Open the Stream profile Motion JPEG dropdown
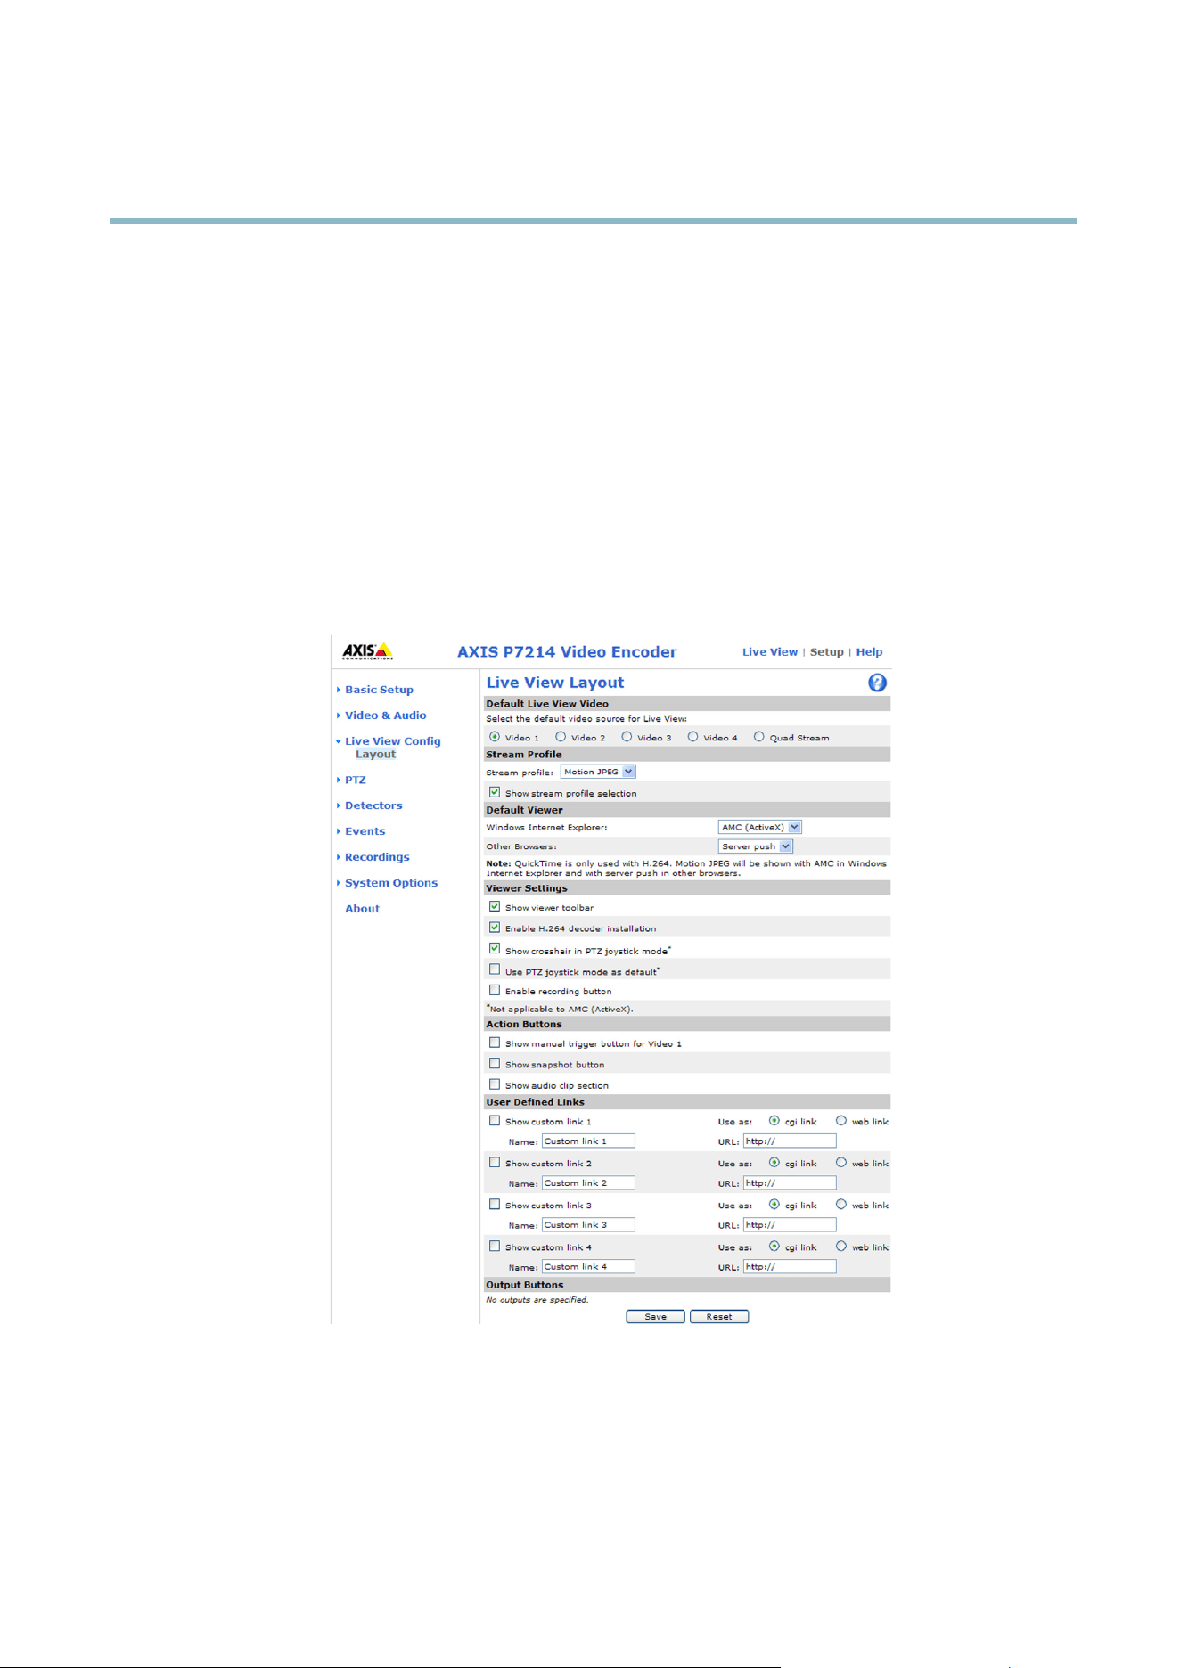Image resolution: width=1180 pixels, height=1668 pixels. (598, 772)
